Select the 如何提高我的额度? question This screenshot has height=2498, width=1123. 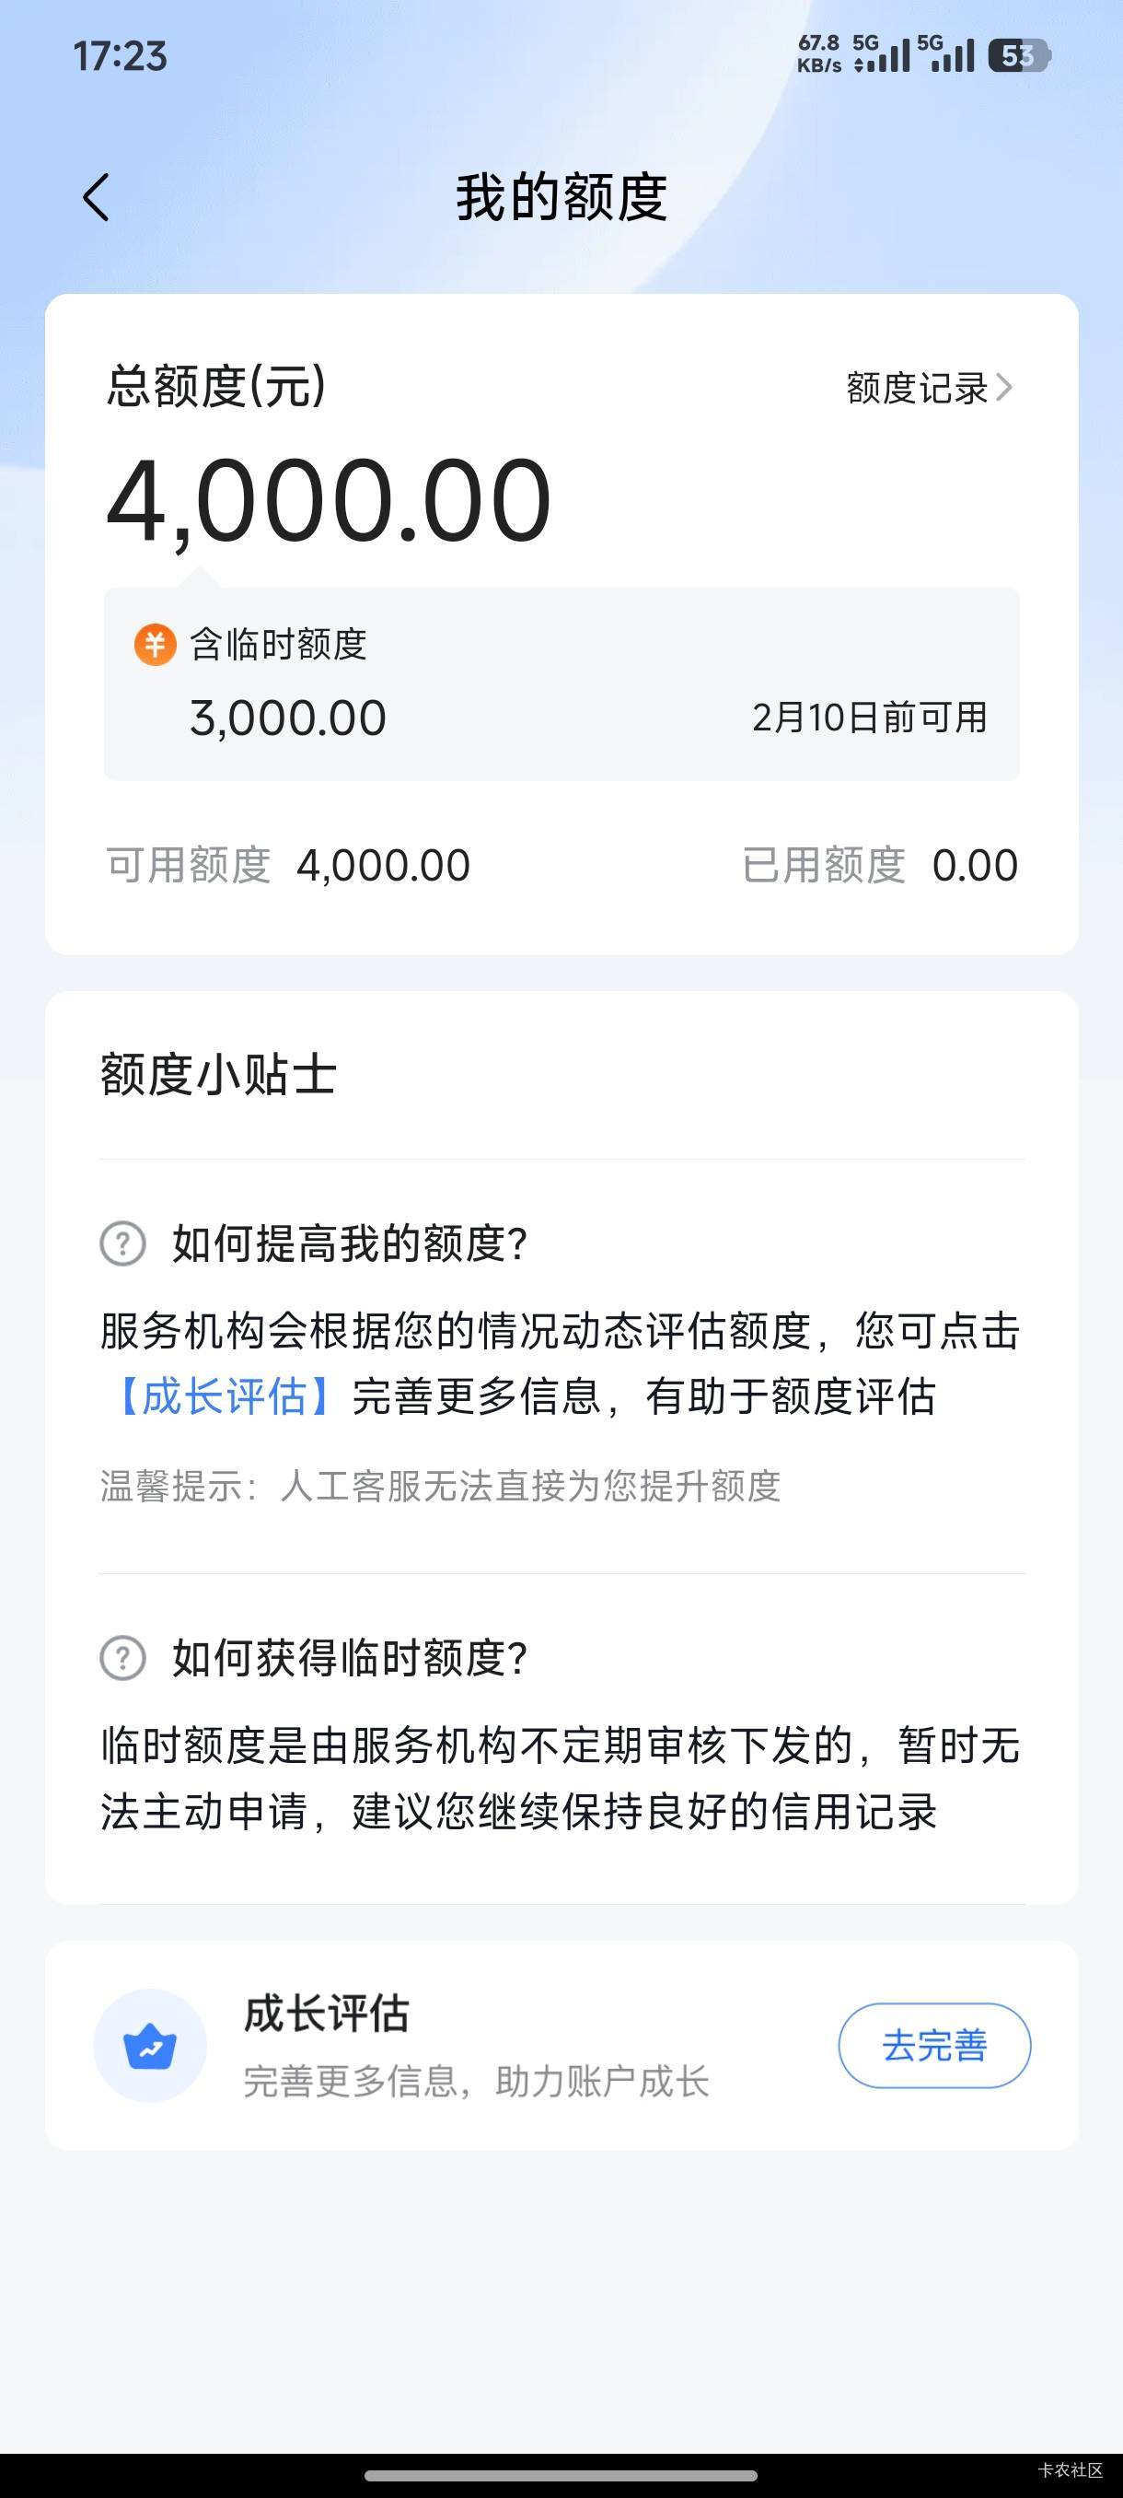(349, 1243)
